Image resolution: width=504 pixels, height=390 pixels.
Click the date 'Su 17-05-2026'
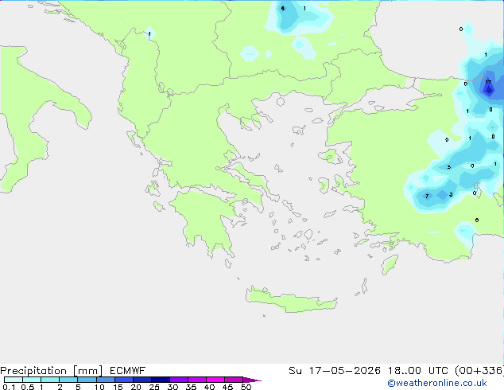click(335, 371)
